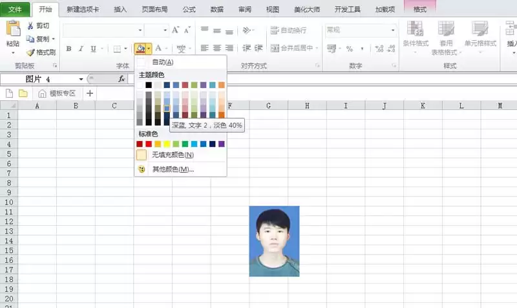Image resolution: width=517 pixels, height=308 pixels.
Task: Open the number format (常规) dropdown
Action: (393, 30)
